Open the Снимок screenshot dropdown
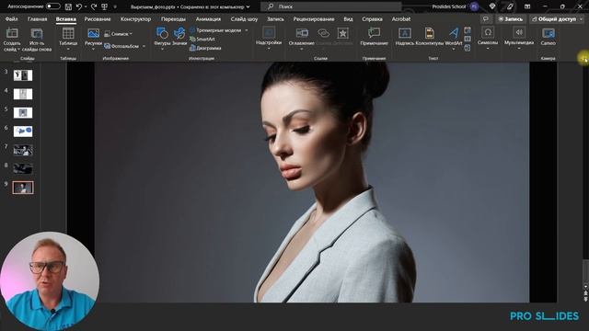 click(x=118, y=34)
